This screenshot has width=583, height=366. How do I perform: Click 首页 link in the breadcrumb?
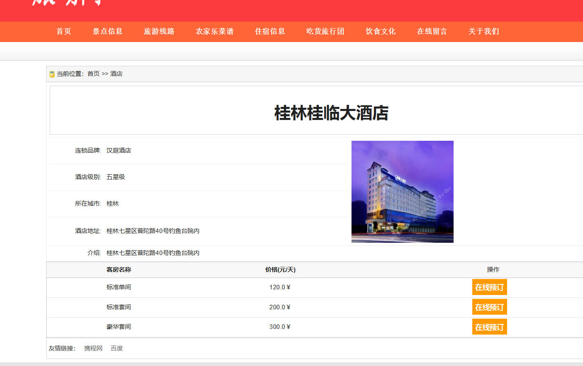pos(93,74)
